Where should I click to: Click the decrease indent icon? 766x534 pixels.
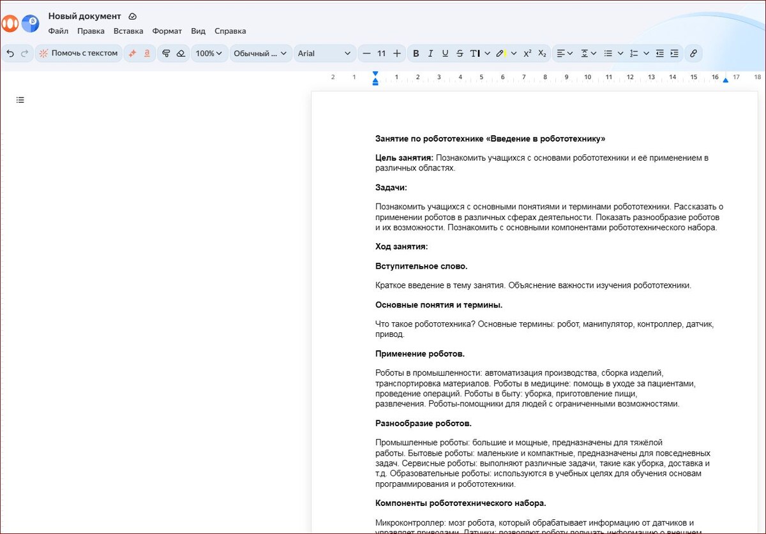(x=660, y=54)
